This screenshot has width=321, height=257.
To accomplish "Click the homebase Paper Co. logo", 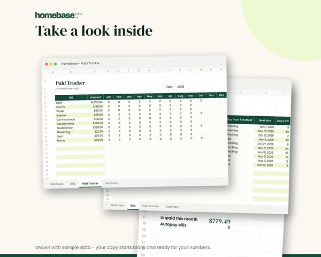I will tap(59, 15).
